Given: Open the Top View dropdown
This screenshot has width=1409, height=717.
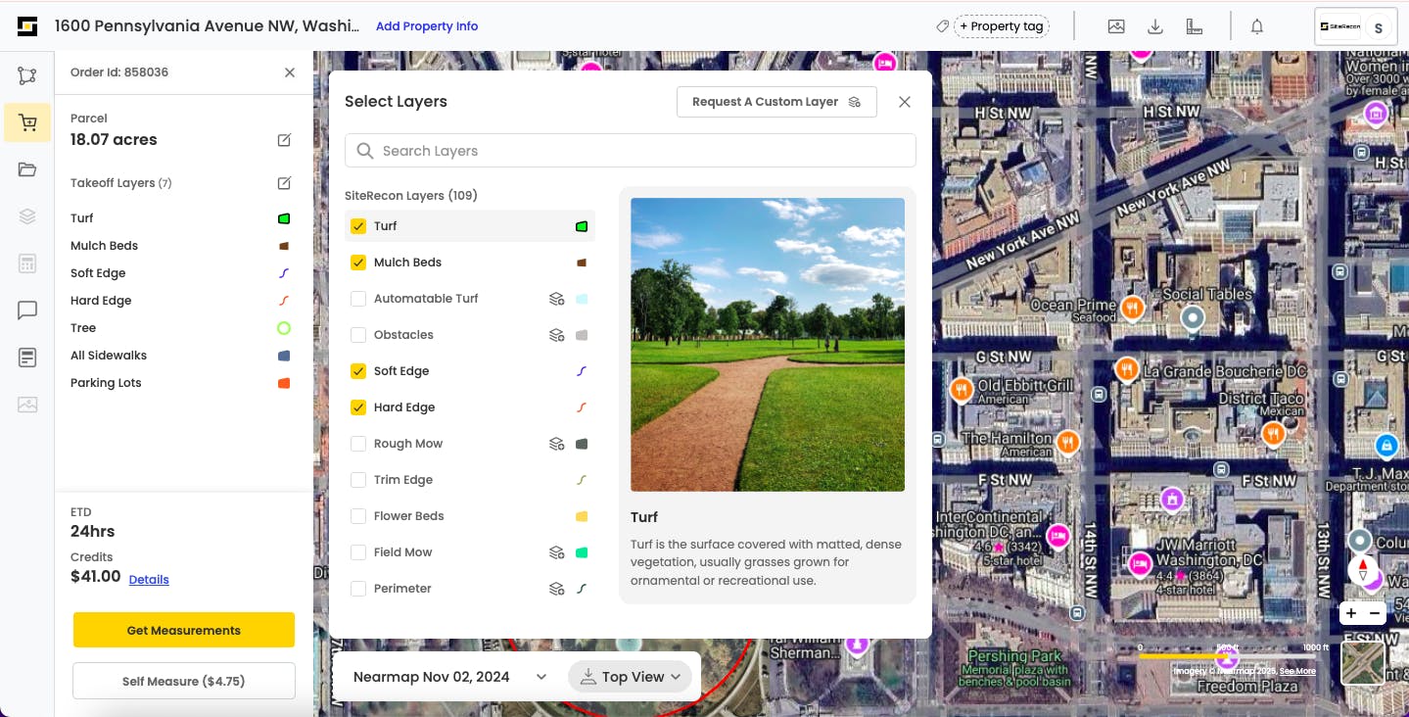Looking at the screenshot, I should (631, 677).
